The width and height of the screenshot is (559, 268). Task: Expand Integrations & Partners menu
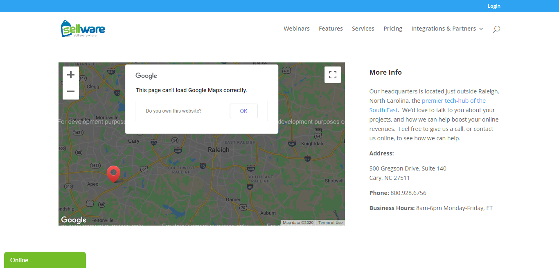pyautogui.click(x=447, y=29)
